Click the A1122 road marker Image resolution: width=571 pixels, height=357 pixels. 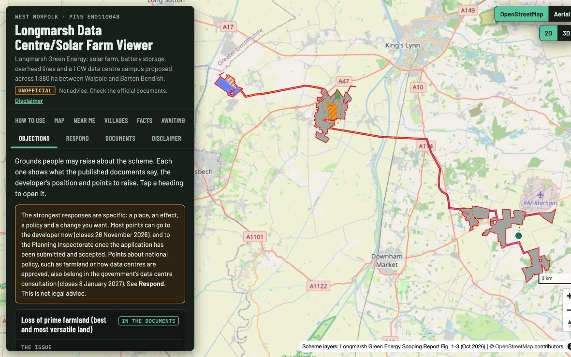coord(318,286)
